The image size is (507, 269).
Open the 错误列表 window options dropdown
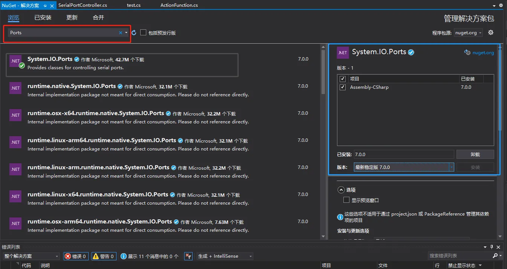tap(485, 247)
